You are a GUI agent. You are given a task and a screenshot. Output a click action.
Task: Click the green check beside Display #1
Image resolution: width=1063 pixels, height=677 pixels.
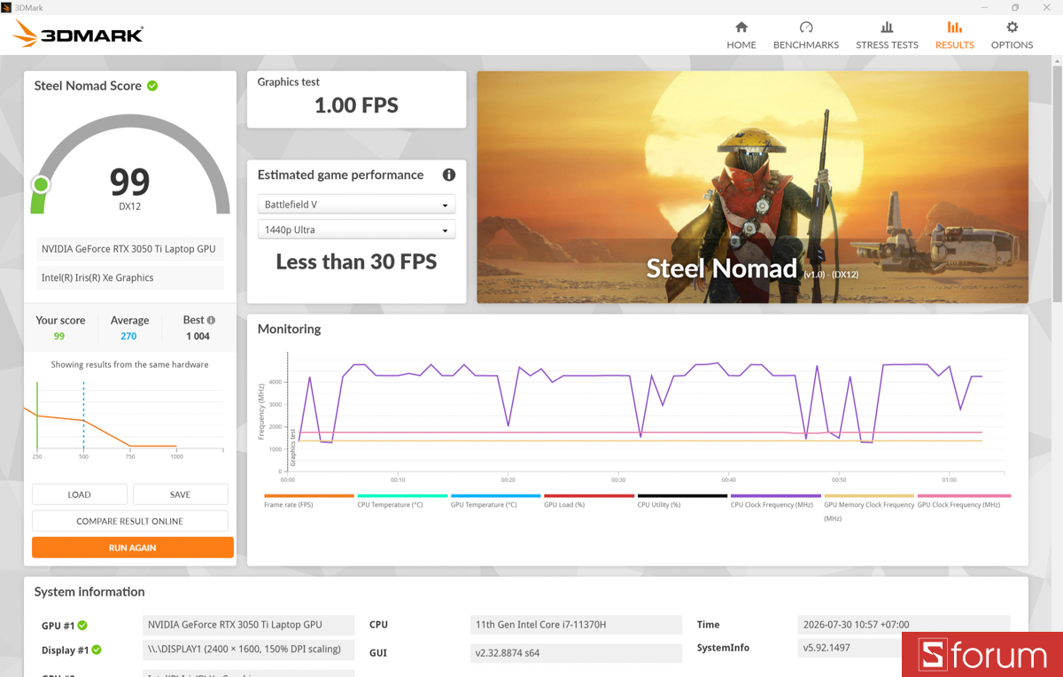click(x=97, y=650)
